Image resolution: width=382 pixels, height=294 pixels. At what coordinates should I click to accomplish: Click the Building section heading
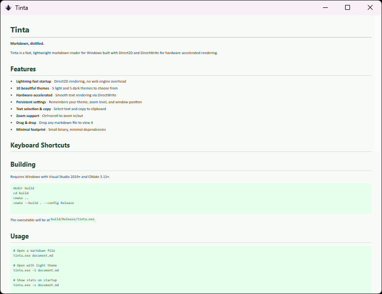tap(23, 164)
